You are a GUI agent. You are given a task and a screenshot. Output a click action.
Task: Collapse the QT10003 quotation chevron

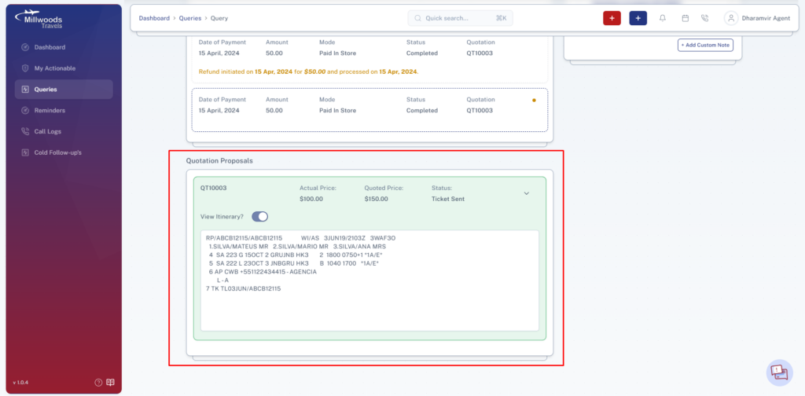coord(526,193)
